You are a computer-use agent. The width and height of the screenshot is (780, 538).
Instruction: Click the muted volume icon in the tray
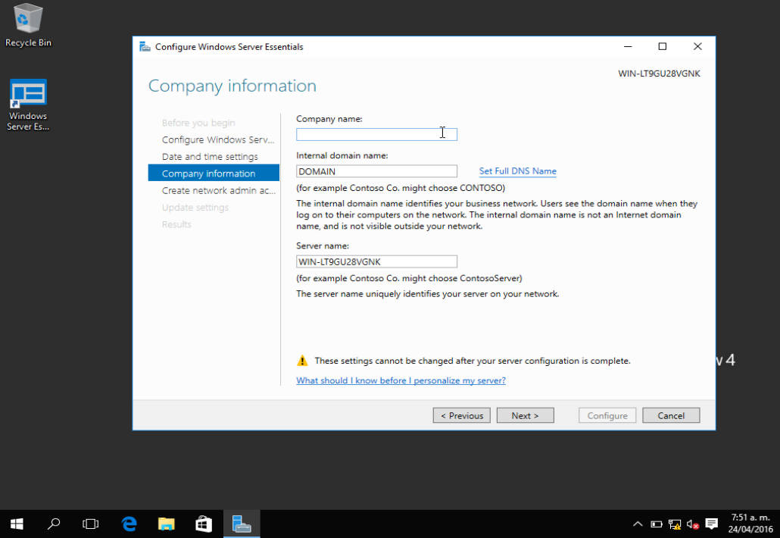(691, 523)
